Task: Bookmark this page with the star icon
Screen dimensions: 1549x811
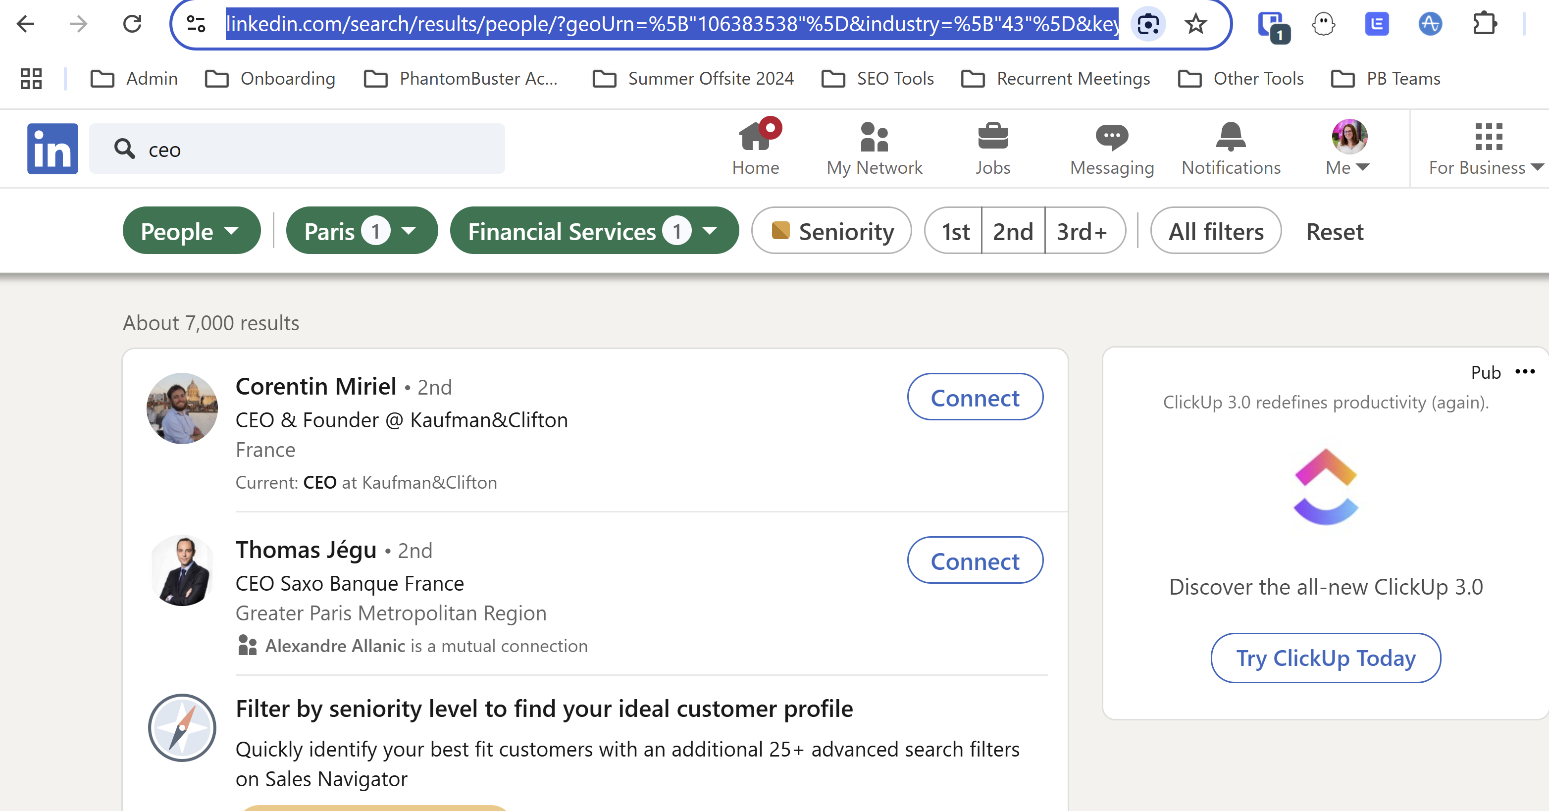Action: pyautogui.click(x=1195, y=24)
